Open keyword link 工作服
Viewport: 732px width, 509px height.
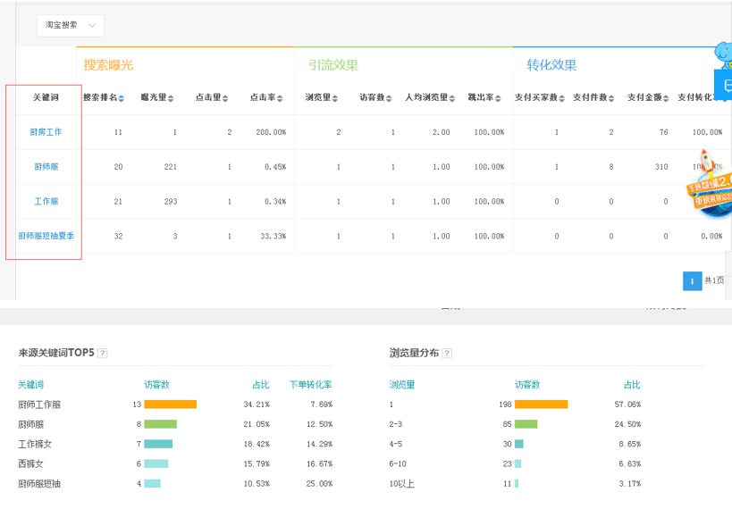click(46, 201)
